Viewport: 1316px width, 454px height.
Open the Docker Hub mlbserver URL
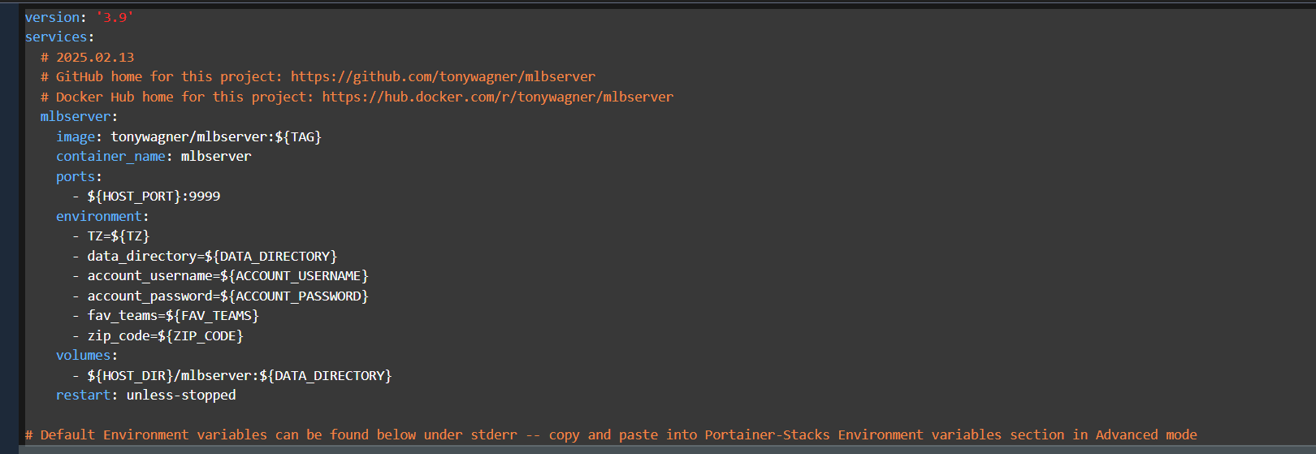pyautogui.click(x=497, y=97)
